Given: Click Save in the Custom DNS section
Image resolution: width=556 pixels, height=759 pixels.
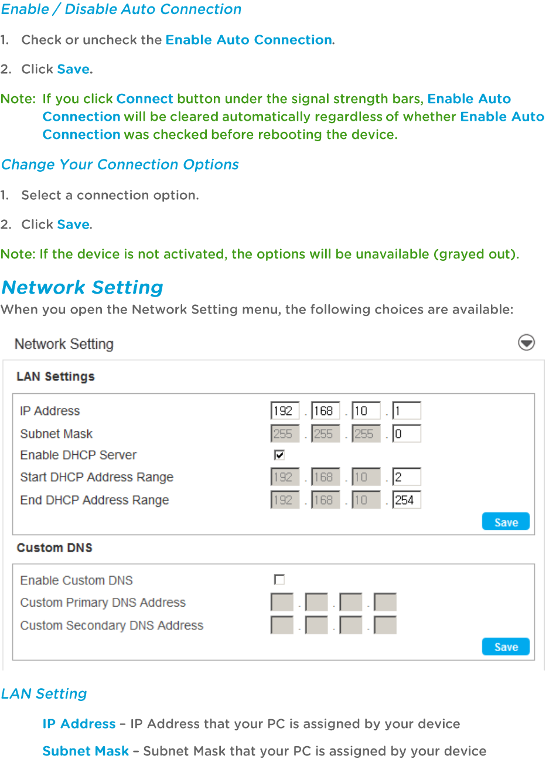Looking at the screenshot, I should point(506,646).
